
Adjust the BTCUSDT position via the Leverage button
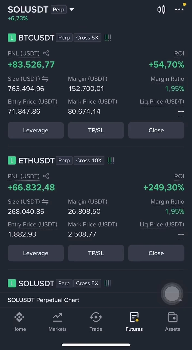(36, 130)
